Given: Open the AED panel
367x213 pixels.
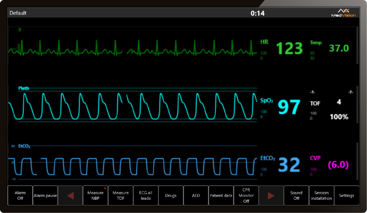Looking at the screenshot, I should tap(196, 195).
